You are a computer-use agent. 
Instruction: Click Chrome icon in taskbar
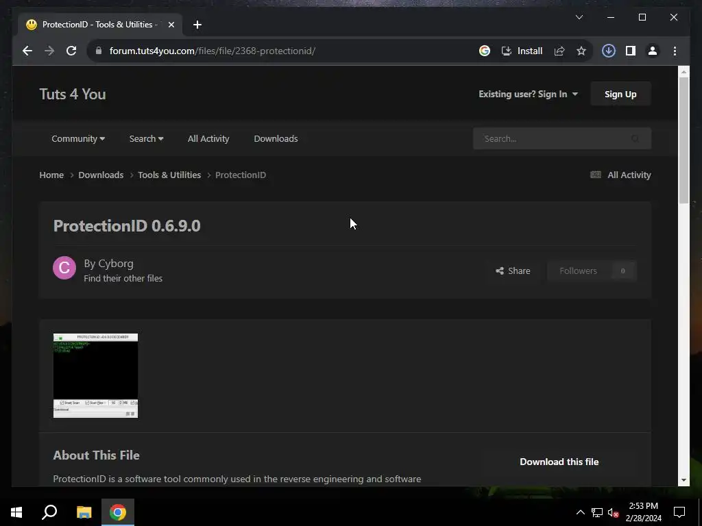pos(118,512)
